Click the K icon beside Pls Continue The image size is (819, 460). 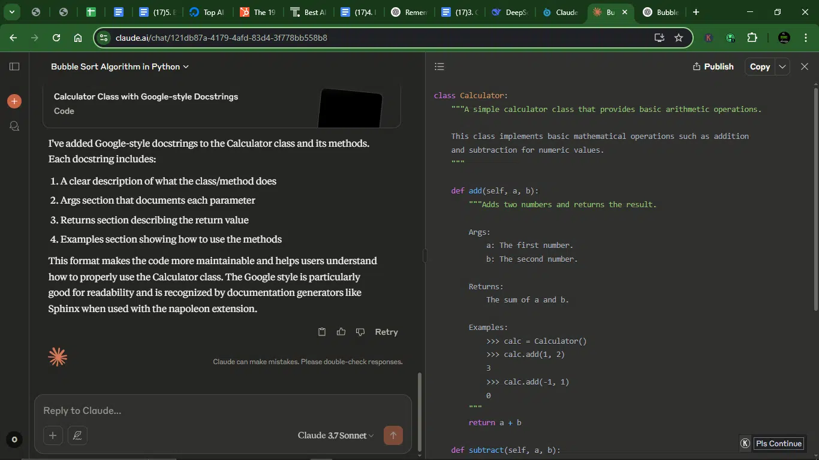click(x=745, y=443)
